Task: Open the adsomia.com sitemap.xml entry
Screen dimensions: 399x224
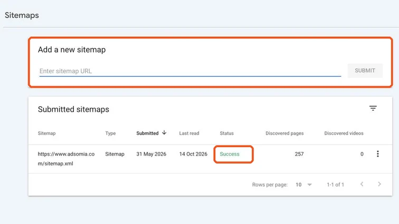Action: click(66, 159)
